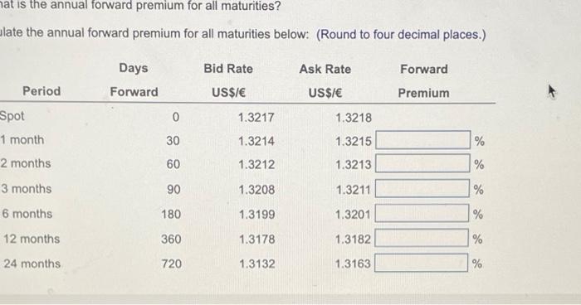
Task: Click the 6 months forward premium input
Action: 422,213
